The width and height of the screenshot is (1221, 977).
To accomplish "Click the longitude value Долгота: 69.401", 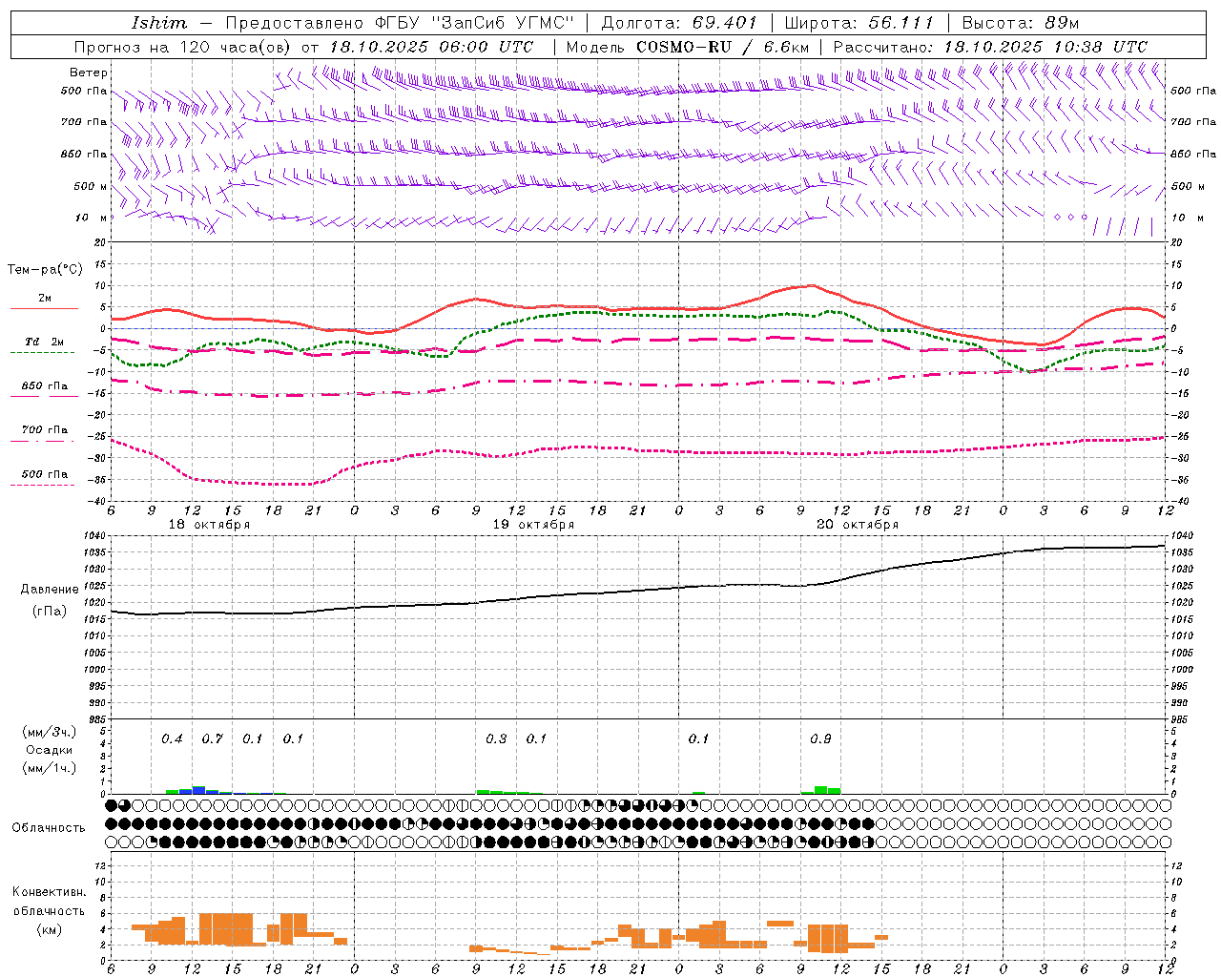I will pos(678,23).
